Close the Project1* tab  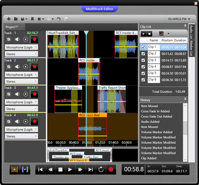(22, 27)
